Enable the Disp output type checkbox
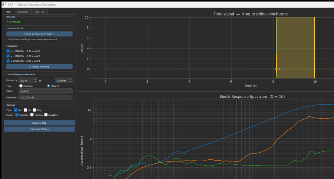 click(35, 110)
